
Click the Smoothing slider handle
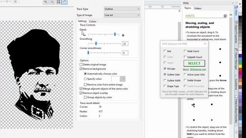[x=96, y=43]
